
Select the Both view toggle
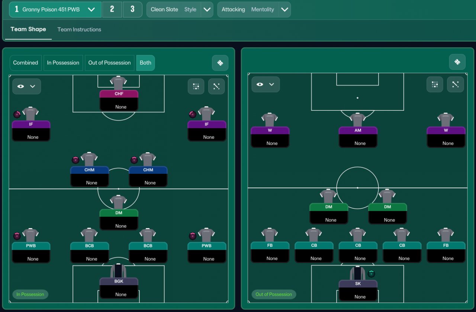(x=145, y=63)
